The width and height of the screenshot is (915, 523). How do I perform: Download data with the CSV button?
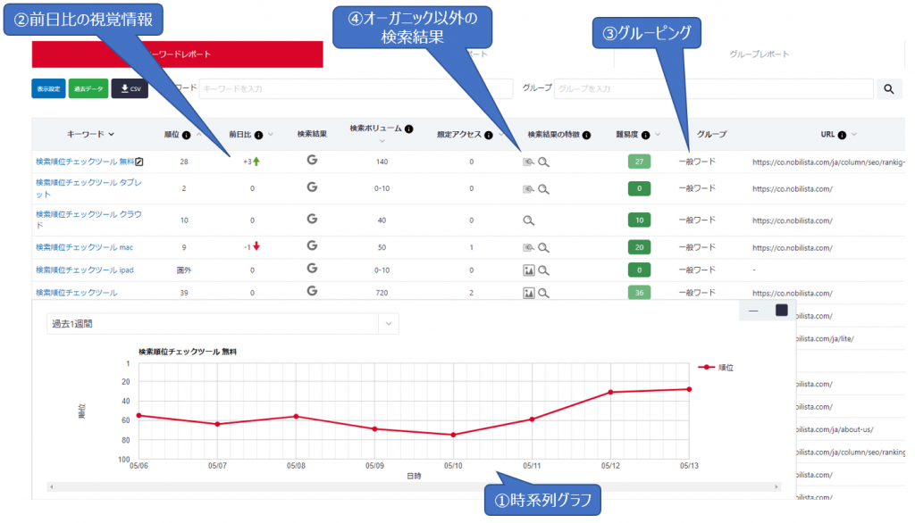coord(130,88)
